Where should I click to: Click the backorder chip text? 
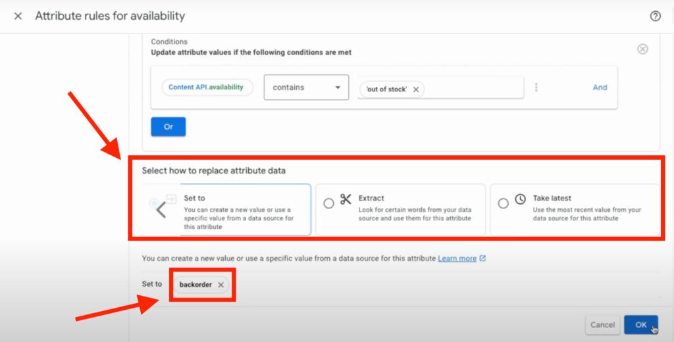(x=195, y=284)
